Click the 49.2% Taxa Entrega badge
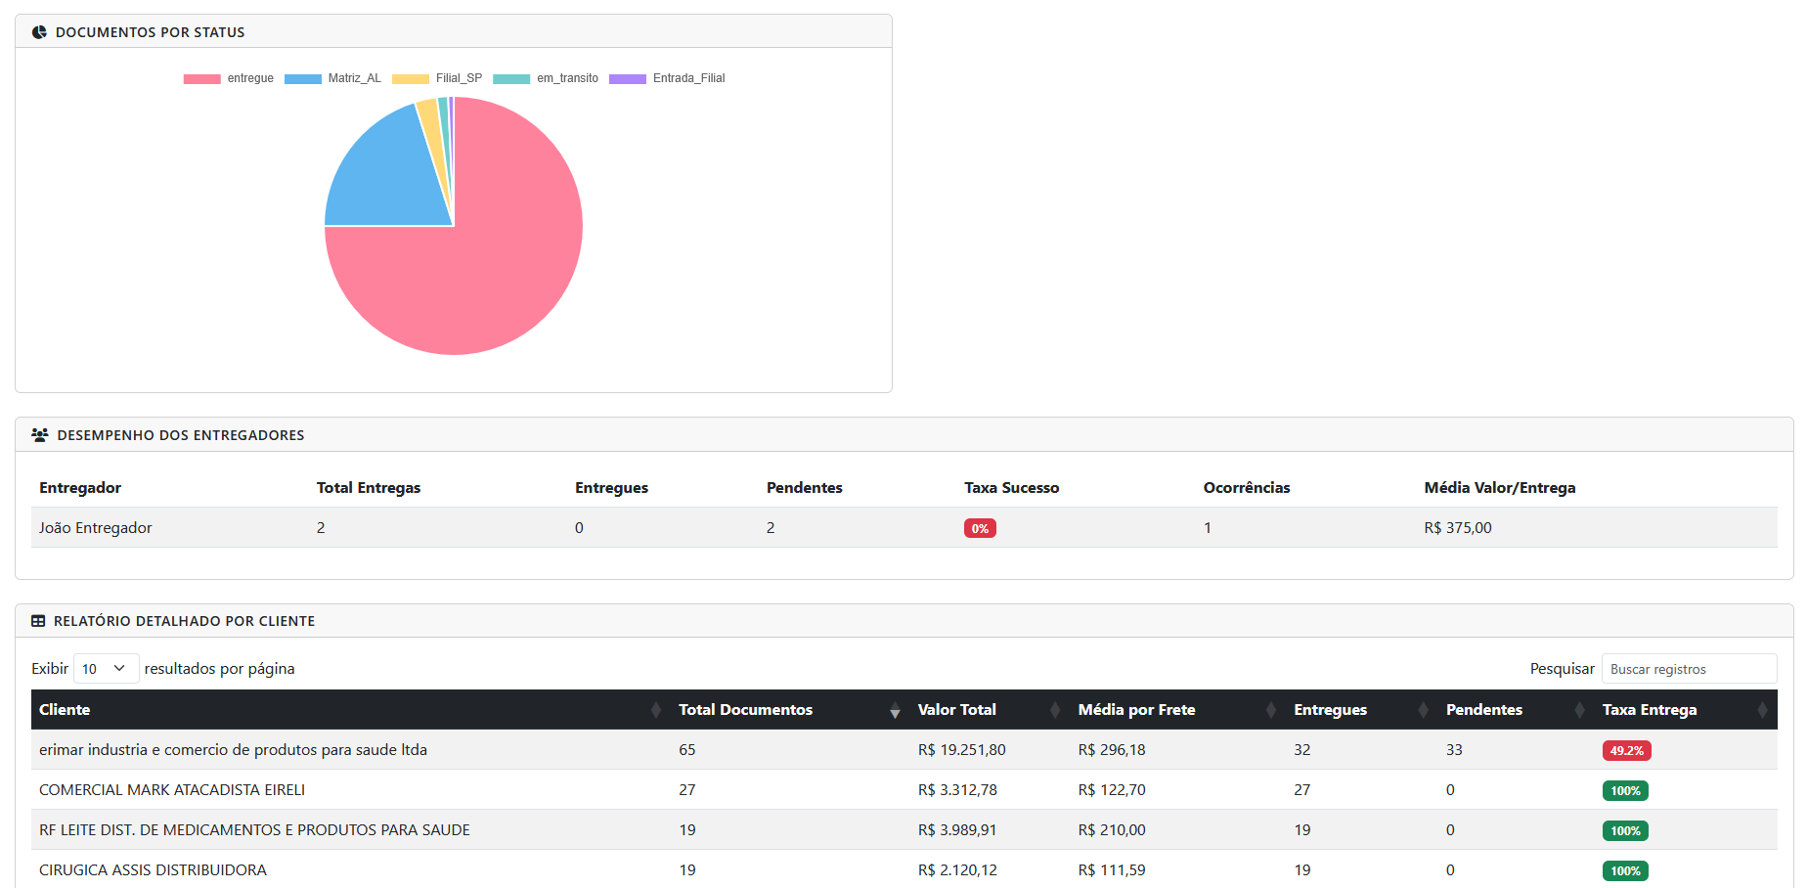 coord(1626,750)
